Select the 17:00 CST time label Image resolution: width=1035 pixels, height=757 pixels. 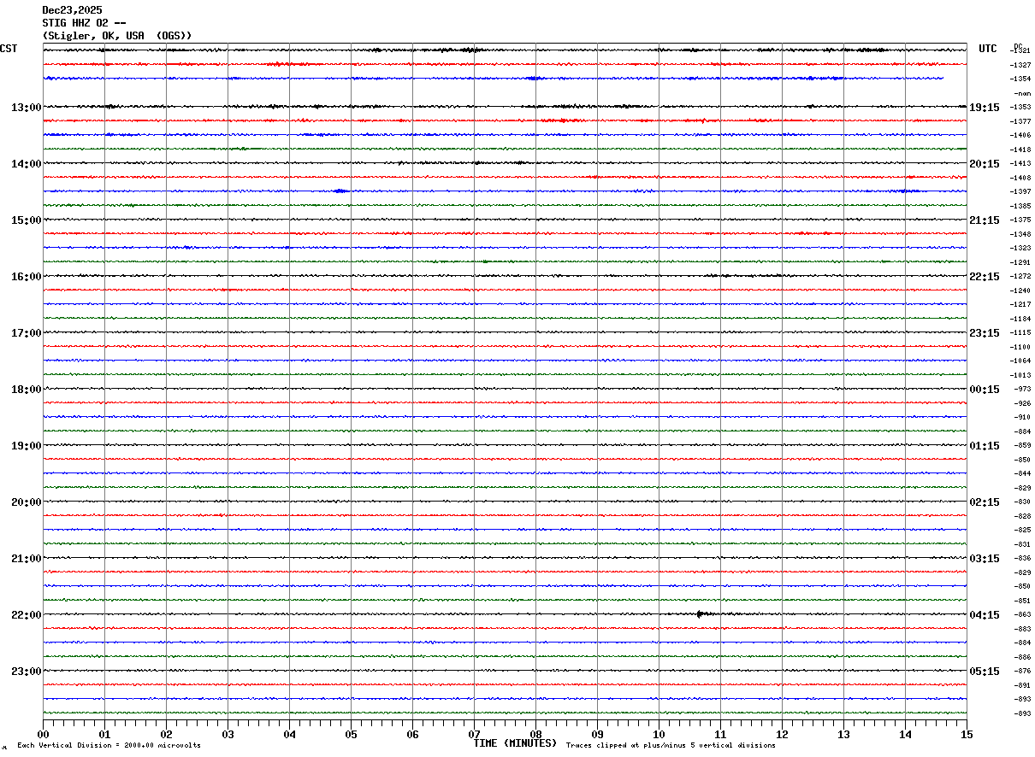[x=26, y=333]
